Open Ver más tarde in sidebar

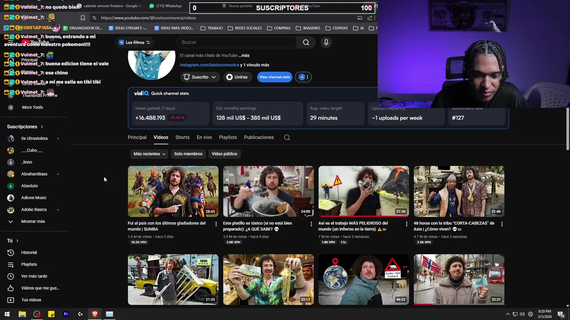coord(34,276)
